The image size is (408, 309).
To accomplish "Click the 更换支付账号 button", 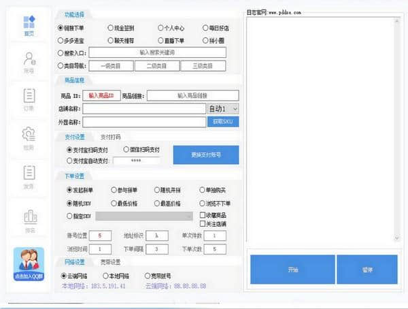I will coord(205,155).
